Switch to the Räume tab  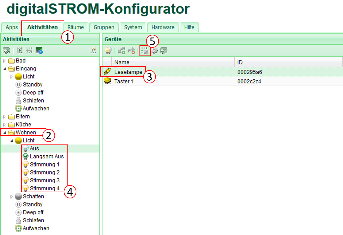coord(75,27)
